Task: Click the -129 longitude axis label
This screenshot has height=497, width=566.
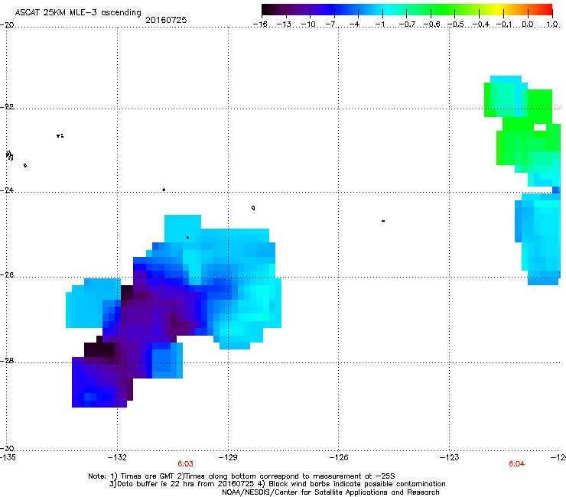Action: 228,458
